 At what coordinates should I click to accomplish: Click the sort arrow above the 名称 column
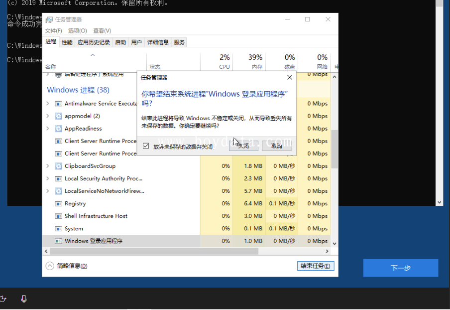[x=93, y=55]
